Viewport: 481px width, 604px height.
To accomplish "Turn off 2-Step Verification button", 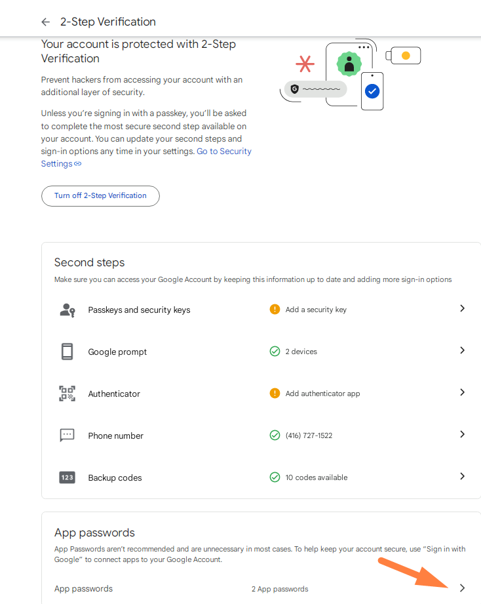I will 100,195.
